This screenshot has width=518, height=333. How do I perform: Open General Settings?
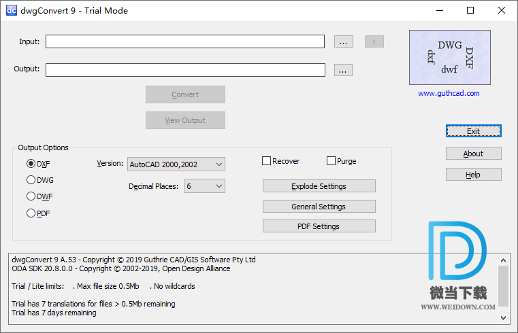click(x=319, y=207)
